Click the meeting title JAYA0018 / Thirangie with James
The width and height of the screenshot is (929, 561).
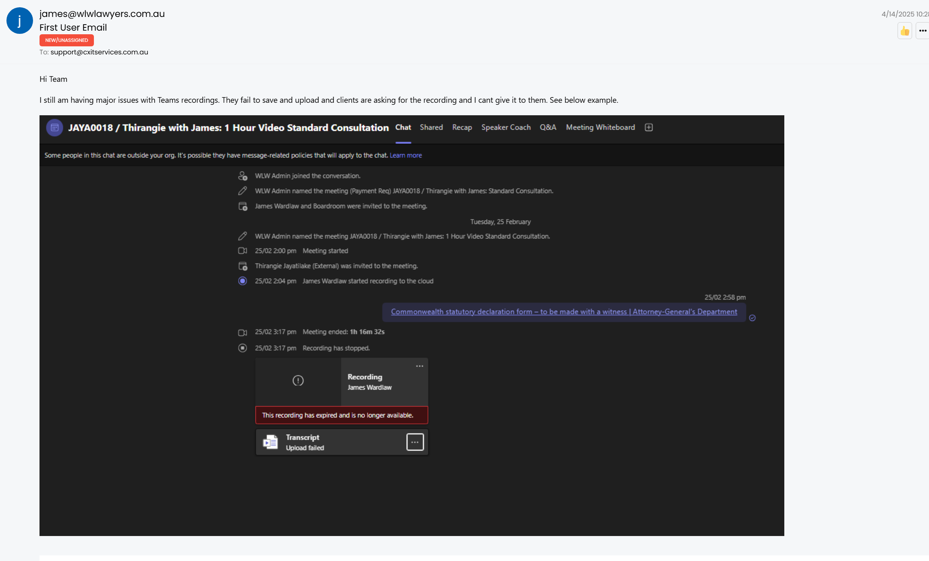click(228, 128)
